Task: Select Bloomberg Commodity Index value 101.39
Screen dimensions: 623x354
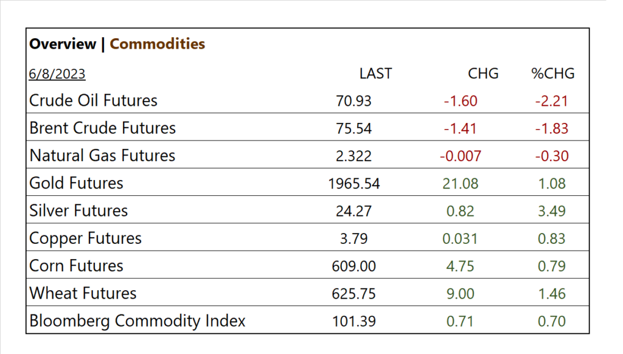Action: [353, 321]
